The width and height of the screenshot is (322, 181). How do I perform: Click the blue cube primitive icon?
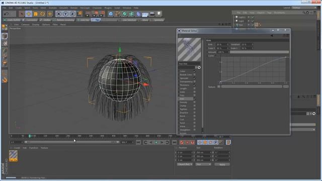(111, 14)
